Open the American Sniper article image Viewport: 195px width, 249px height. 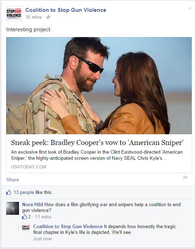[99, 86]
